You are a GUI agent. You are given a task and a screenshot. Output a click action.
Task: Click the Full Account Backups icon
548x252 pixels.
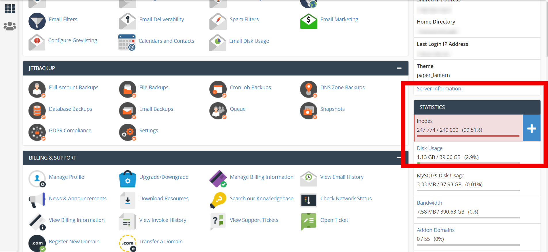pyautogui.click(x=37, y=89)
